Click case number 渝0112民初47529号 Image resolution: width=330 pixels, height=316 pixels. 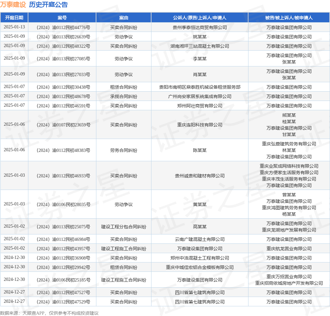tap(63, 302)
